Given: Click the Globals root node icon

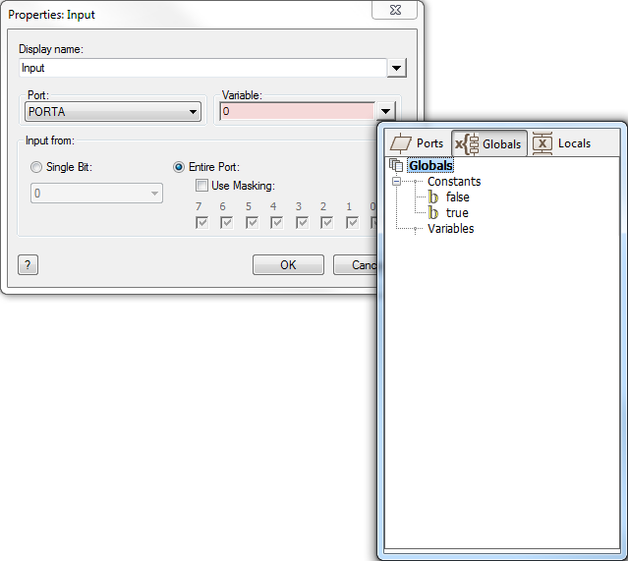Looking at the screenshot, I should click(396, 165).
